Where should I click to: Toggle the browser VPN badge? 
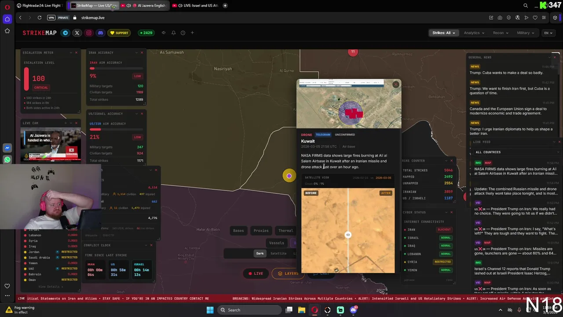[51, 18]
